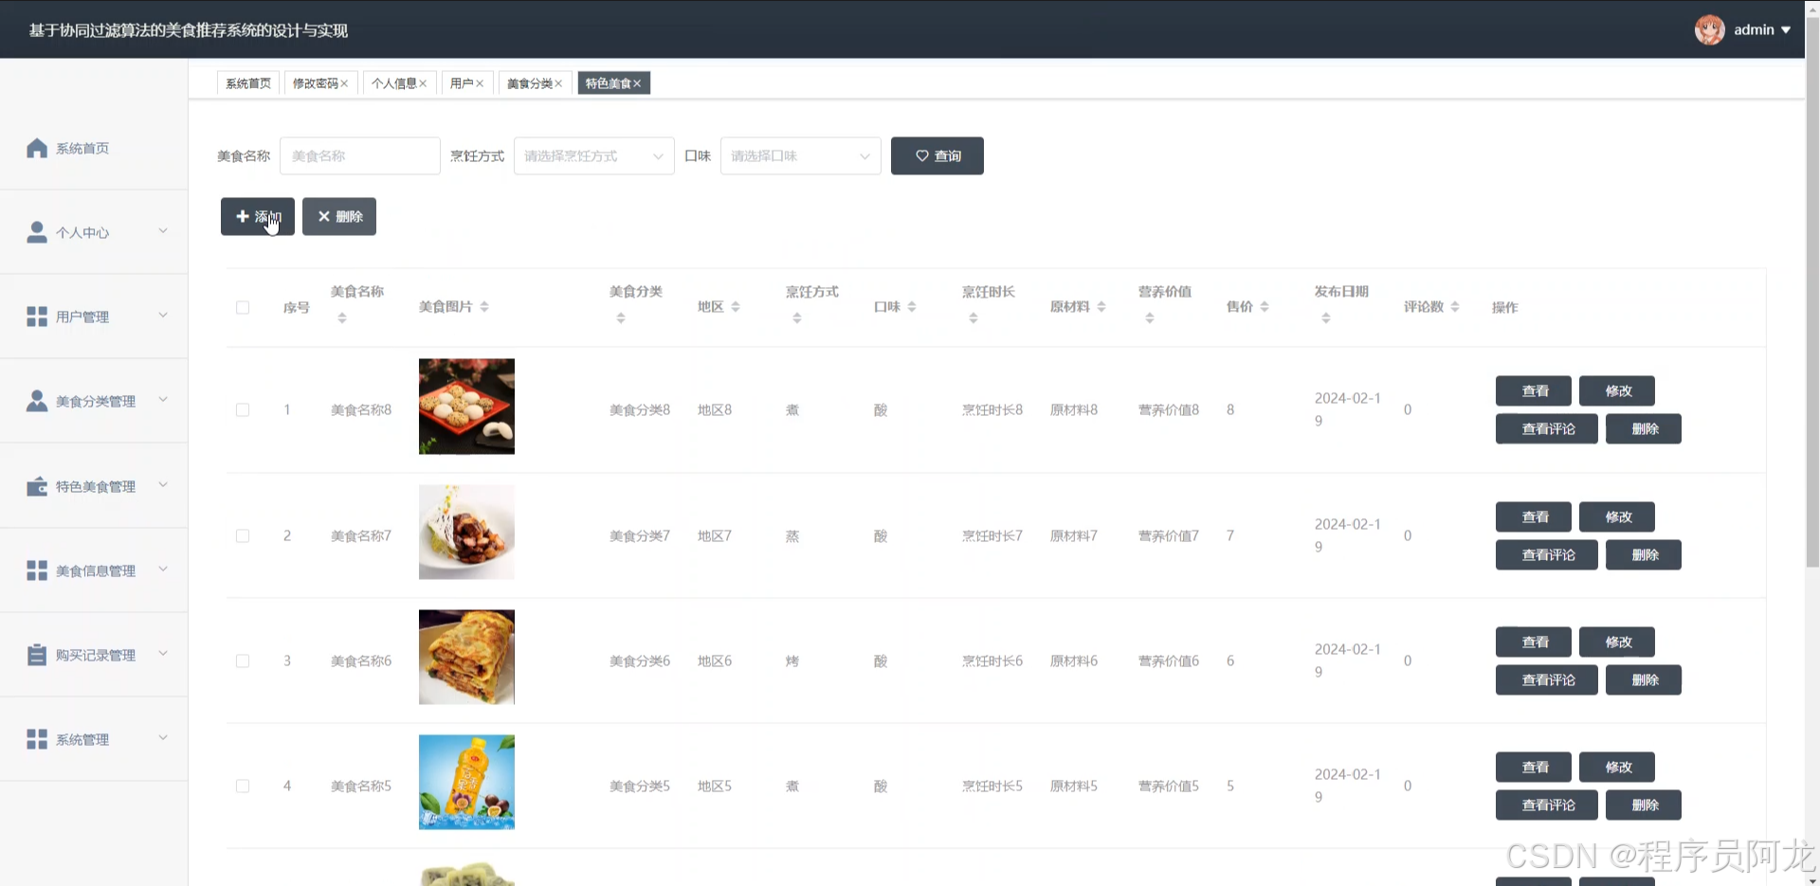Sort by 烹饪方式 column arrows
The width and height of the screenshot is (1820, 886).
click(x=797, y=318)
